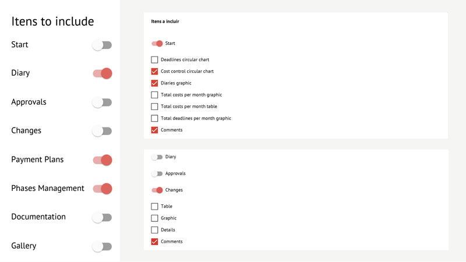Enable the small Diary toggle

tap(157, 157)
